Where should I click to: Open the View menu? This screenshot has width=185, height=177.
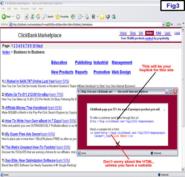16,9
